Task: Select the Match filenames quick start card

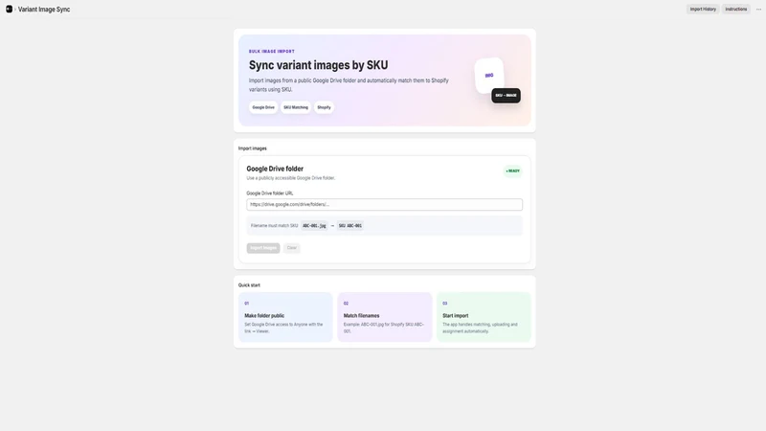Action: 385,317
